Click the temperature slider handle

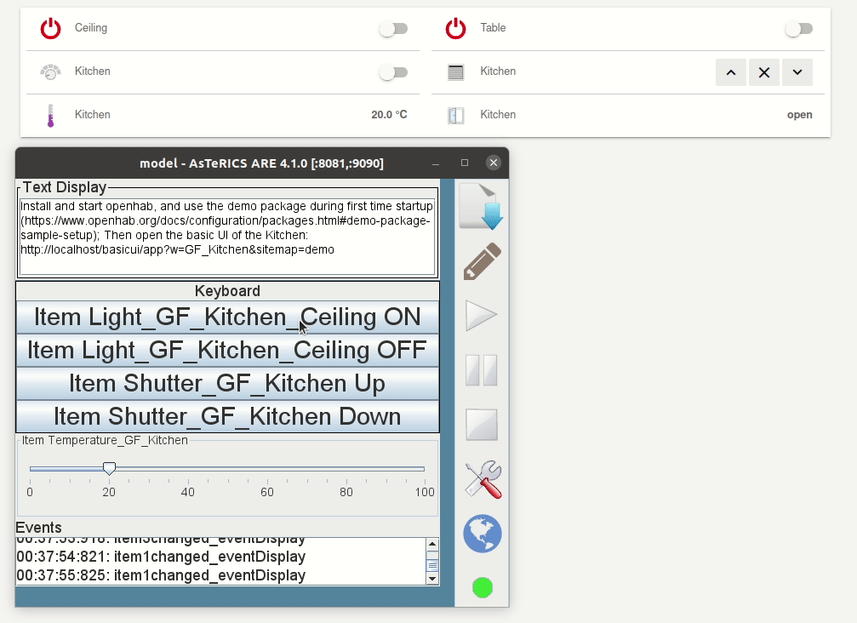[x=109, y=468]
